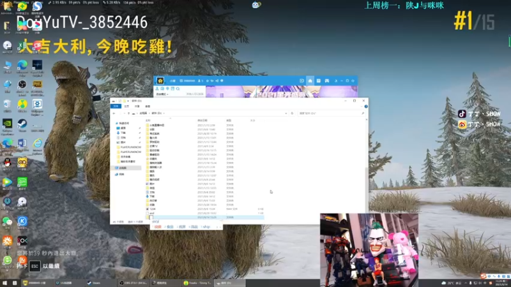Click the YY search magnifier icon
This screenshot has width=511, height=287.
coord(178,89)
